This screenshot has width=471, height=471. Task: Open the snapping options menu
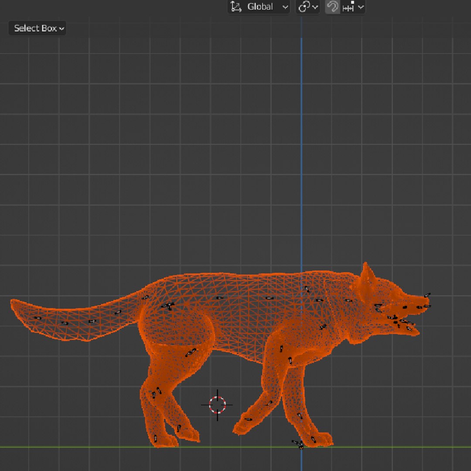pyautogui.click(x=353, y=7)
